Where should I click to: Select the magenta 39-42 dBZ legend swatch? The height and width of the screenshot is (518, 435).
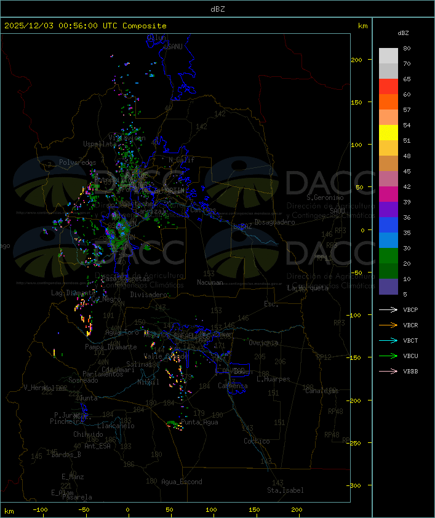click(388, 194)
